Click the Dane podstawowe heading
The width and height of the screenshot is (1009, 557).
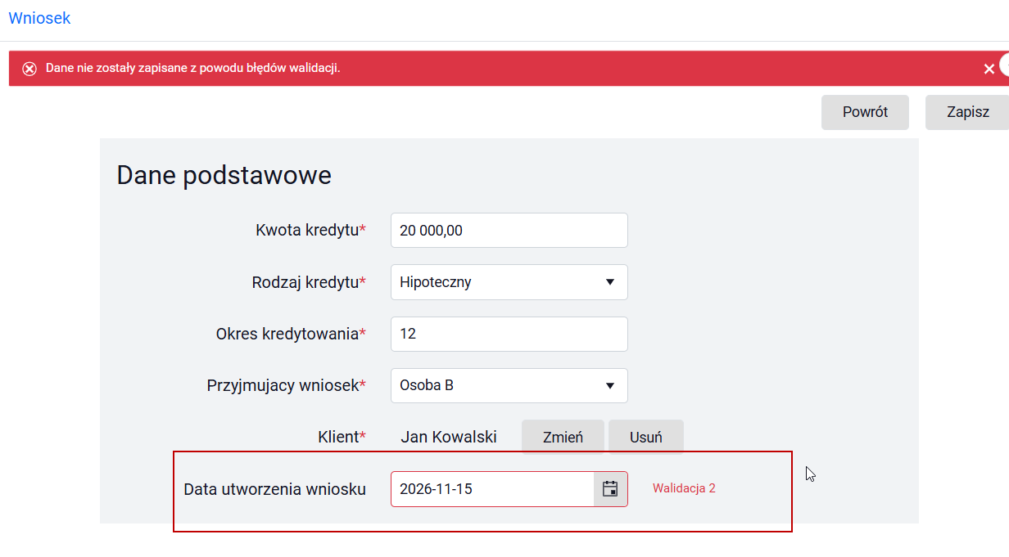pyautogui.click(x=224, y=175)
